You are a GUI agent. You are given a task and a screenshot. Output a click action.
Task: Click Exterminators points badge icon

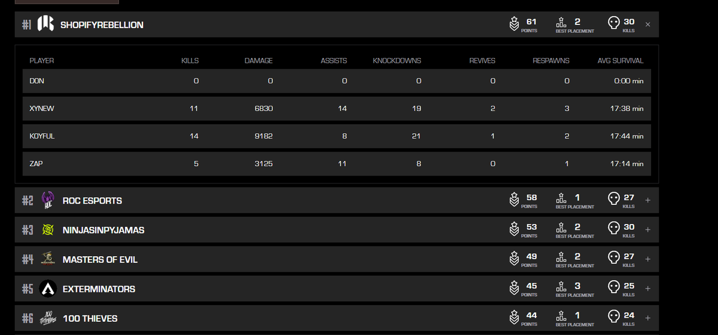tap(514, 288)
